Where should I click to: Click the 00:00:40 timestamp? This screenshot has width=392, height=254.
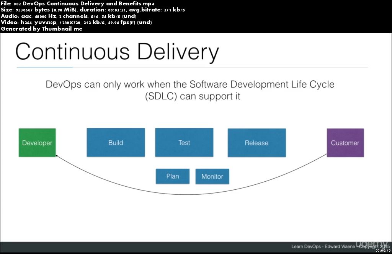(383, 251)
